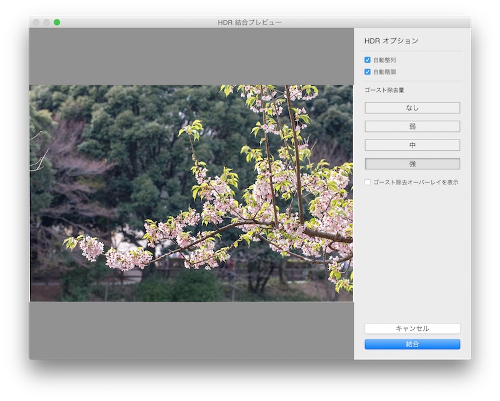The width and height of the screenshot is (500, 401).
Task: Click the gray minimize window button
Action: pos(46,23)
